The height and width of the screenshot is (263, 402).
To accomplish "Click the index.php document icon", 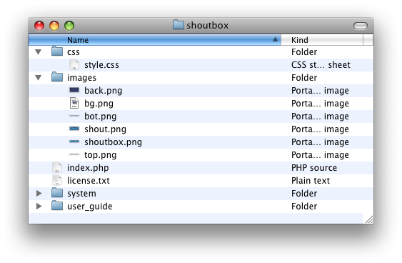I will (x=57, y=167).
